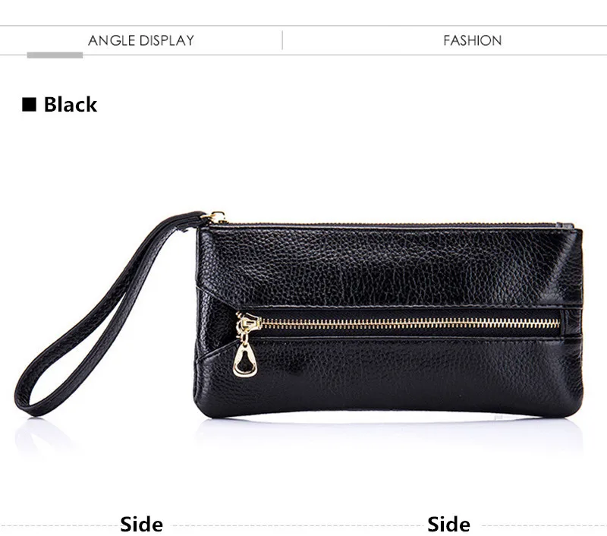Click the gold teardrop zipper pull
The image size is (607, 536).
coord(244,361)
